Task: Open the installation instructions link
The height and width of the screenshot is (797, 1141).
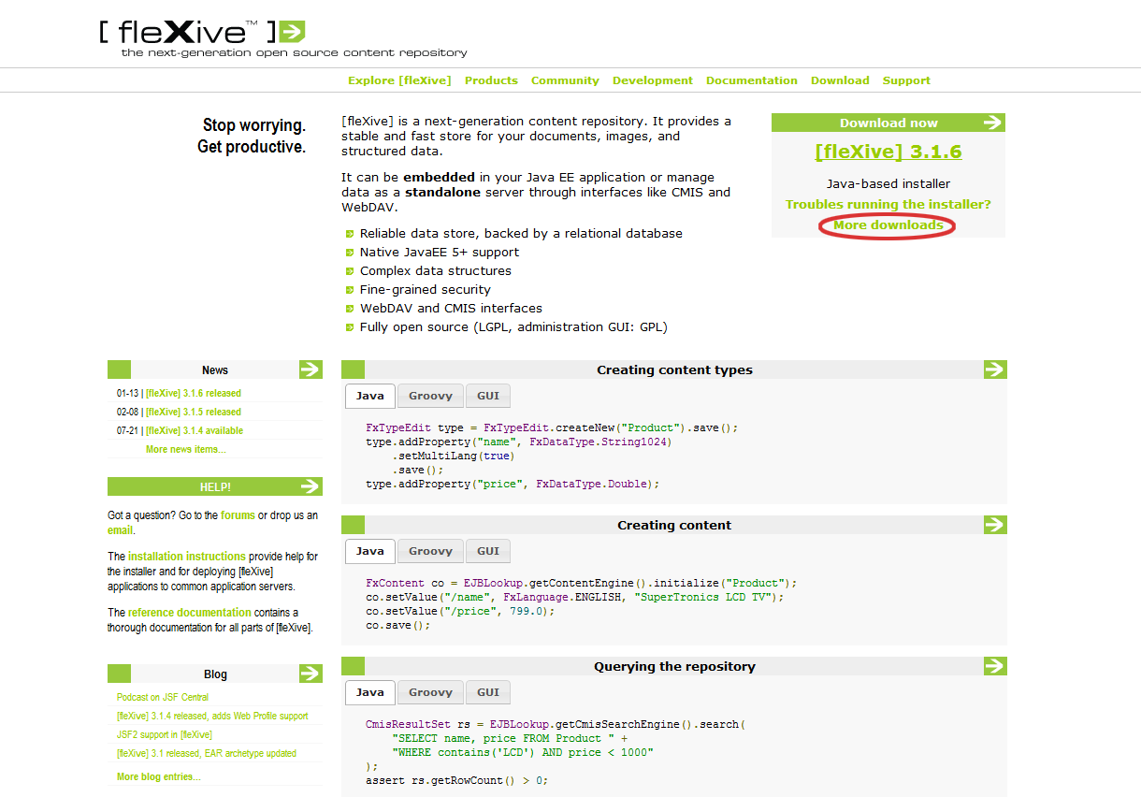Action: [187, 557]
